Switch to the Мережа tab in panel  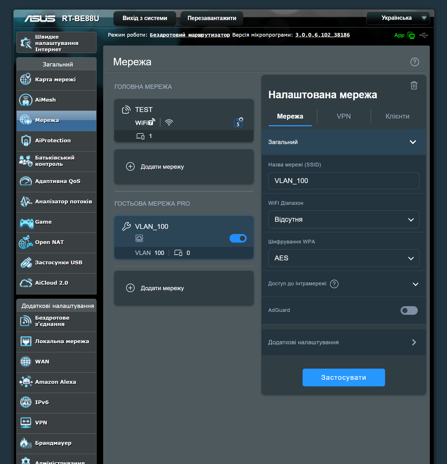[290, 116]
